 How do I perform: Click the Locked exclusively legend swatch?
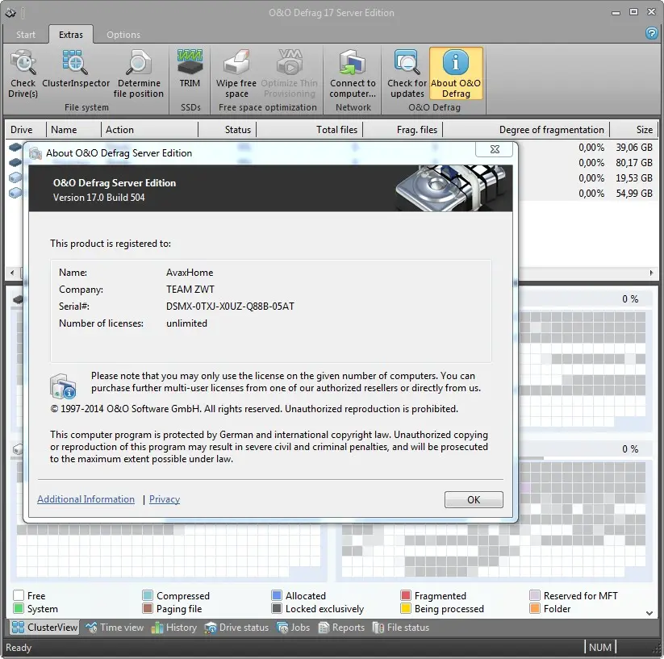pyautogui.click(x=277, y=608)
